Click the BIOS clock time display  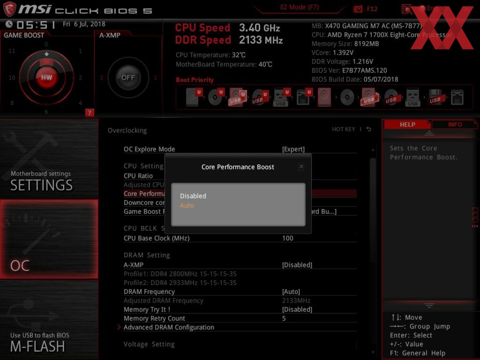(36, 25)
